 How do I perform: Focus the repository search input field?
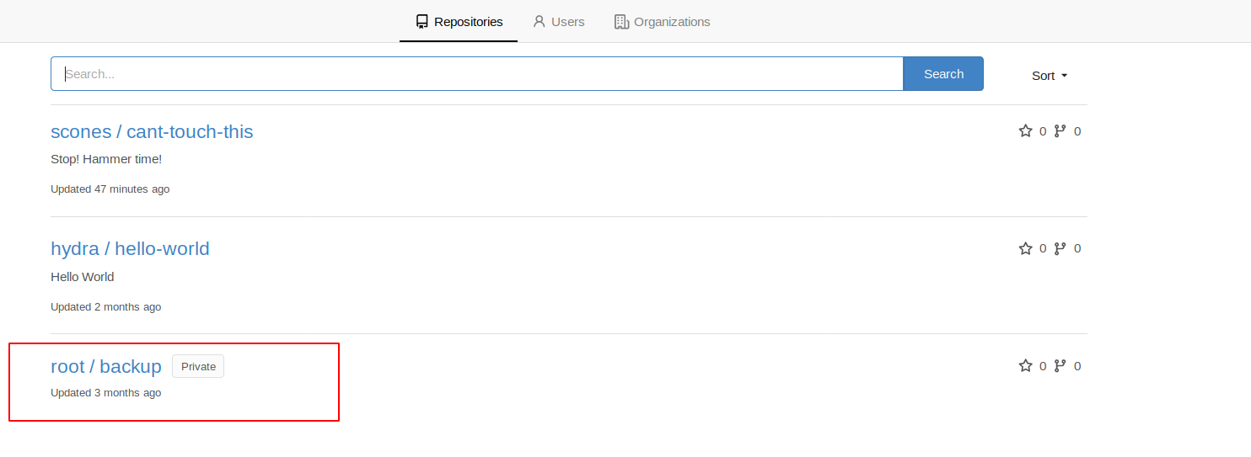coord(477,74)
